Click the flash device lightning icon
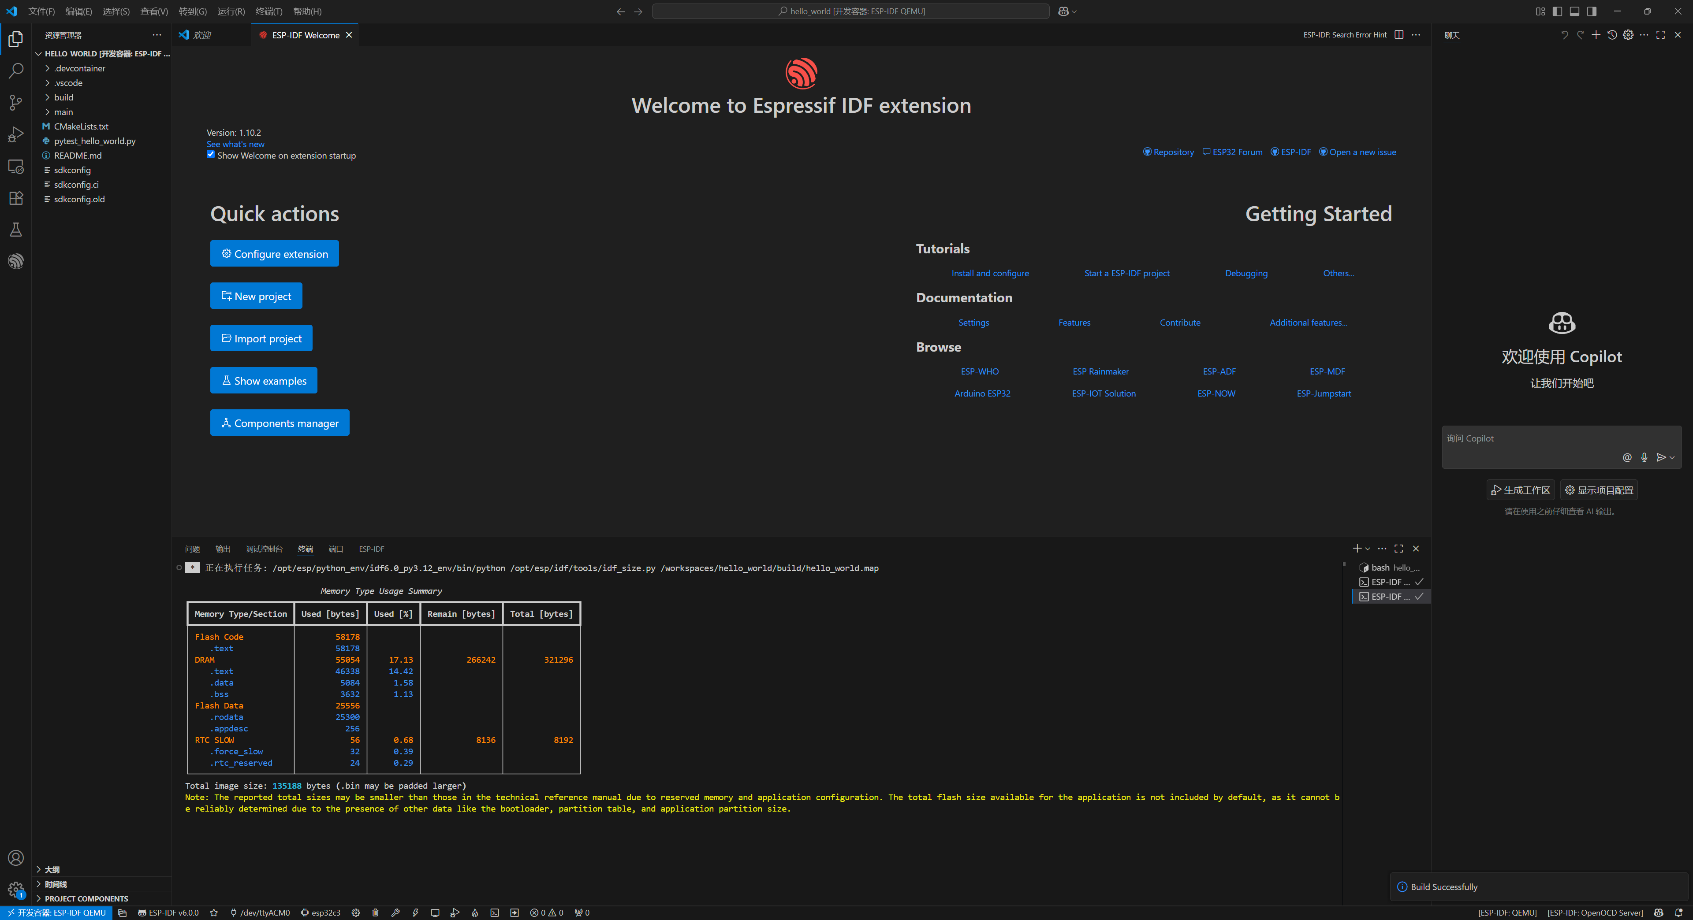Screen dimensions: 1693x920 (415, 913)
